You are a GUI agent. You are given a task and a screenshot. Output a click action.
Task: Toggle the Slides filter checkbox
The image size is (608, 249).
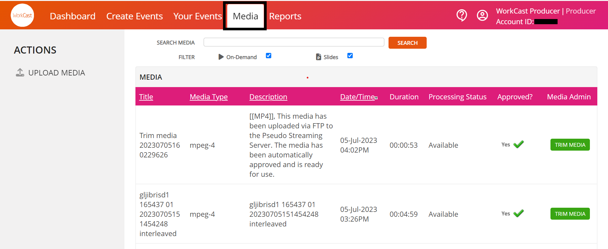click(x=350, y=55)
